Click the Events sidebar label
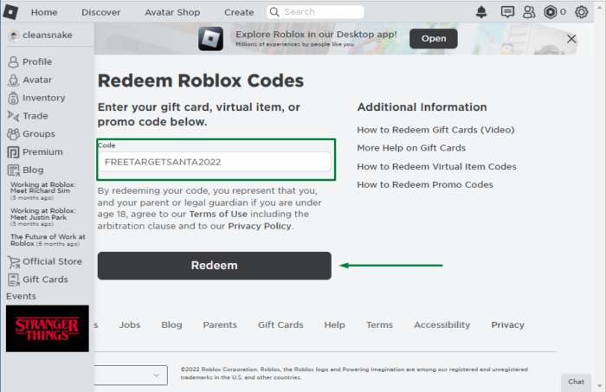Image resolution: width=606 pixels, height=392 pixels. (x=21, y=296)
